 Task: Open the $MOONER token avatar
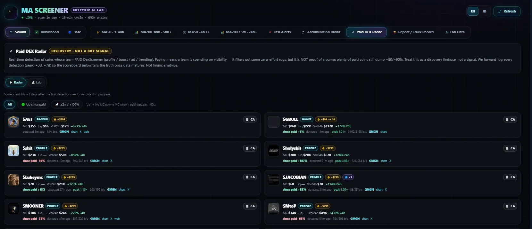click(x=13, y=209)
